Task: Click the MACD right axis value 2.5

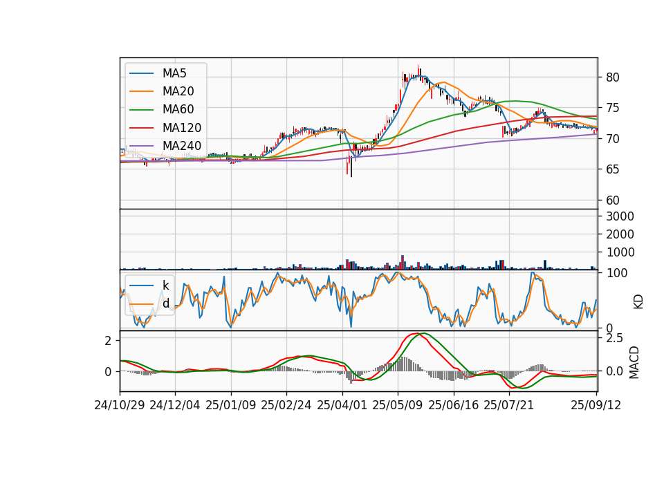Action: (x=614, y=338)
